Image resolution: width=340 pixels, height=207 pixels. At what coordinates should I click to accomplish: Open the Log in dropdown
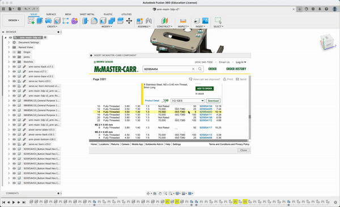point(241,62)
